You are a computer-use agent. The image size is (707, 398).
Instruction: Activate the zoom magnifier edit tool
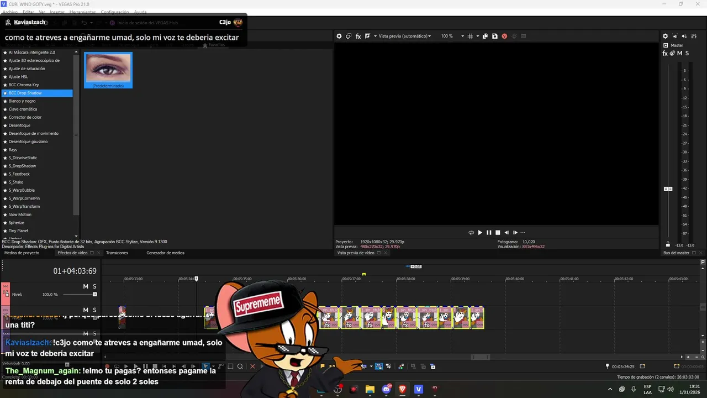point(240,366)
